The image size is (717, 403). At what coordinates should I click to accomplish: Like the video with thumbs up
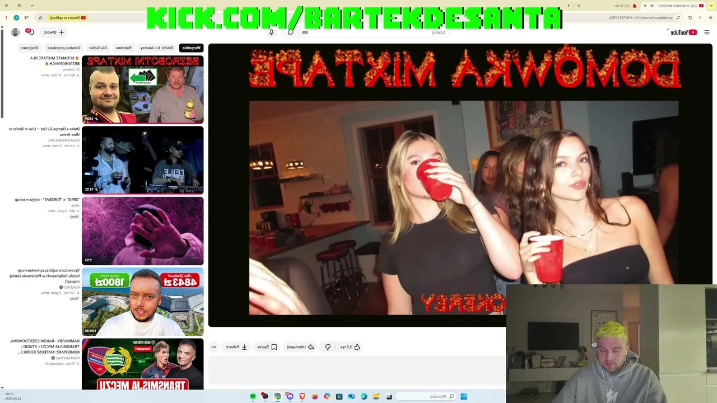click(x=350, y=347)
